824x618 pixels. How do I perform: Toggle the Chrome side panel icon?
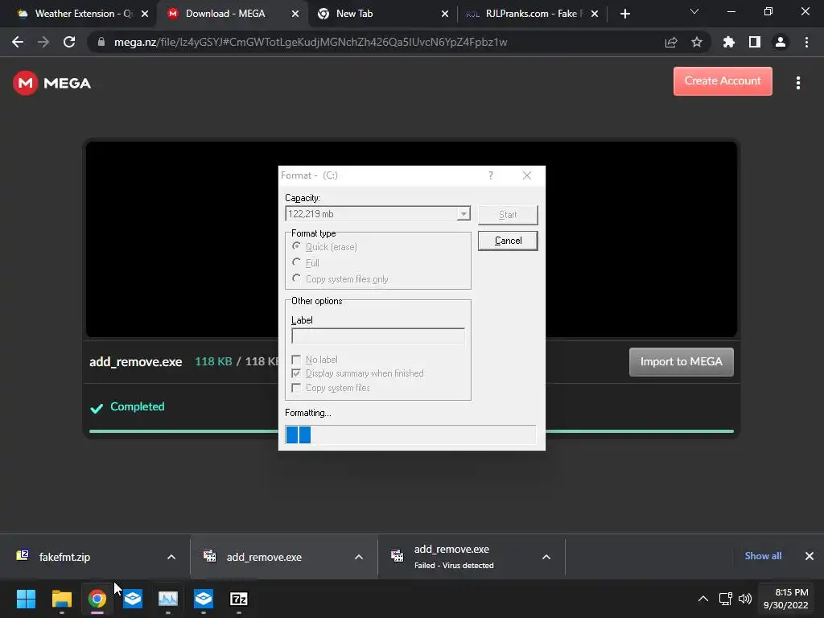[x=755, y=42]
